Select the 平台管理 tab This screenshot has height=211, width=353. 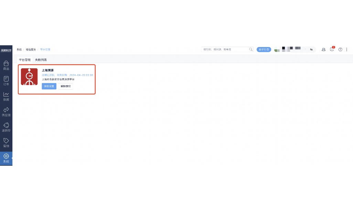(x=25, y=60)
